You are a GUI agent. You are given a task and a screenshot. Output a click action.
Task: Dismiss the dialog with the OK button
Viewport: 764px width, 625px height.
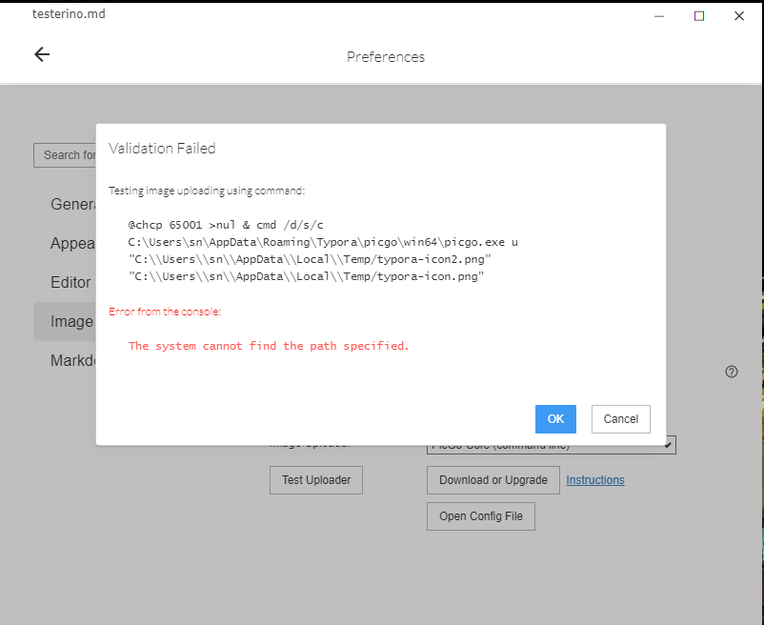pos(555,419)
